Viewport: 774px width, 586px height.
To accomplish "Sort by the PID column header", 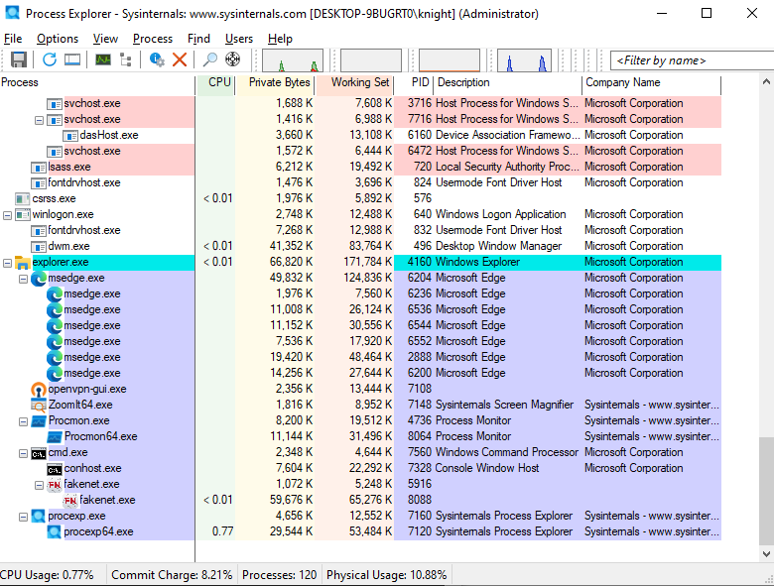I will point(414,83).
